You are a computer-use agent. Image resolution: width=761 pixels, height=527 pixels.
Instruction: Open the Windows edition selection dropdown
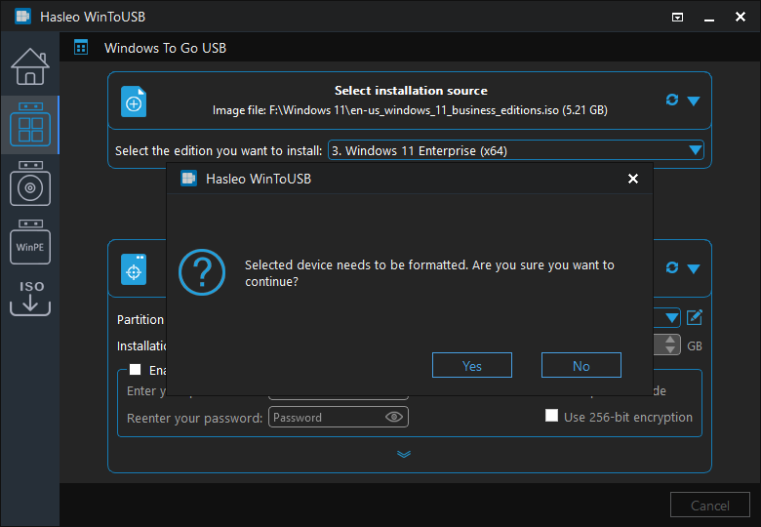(x=516, y=150)
